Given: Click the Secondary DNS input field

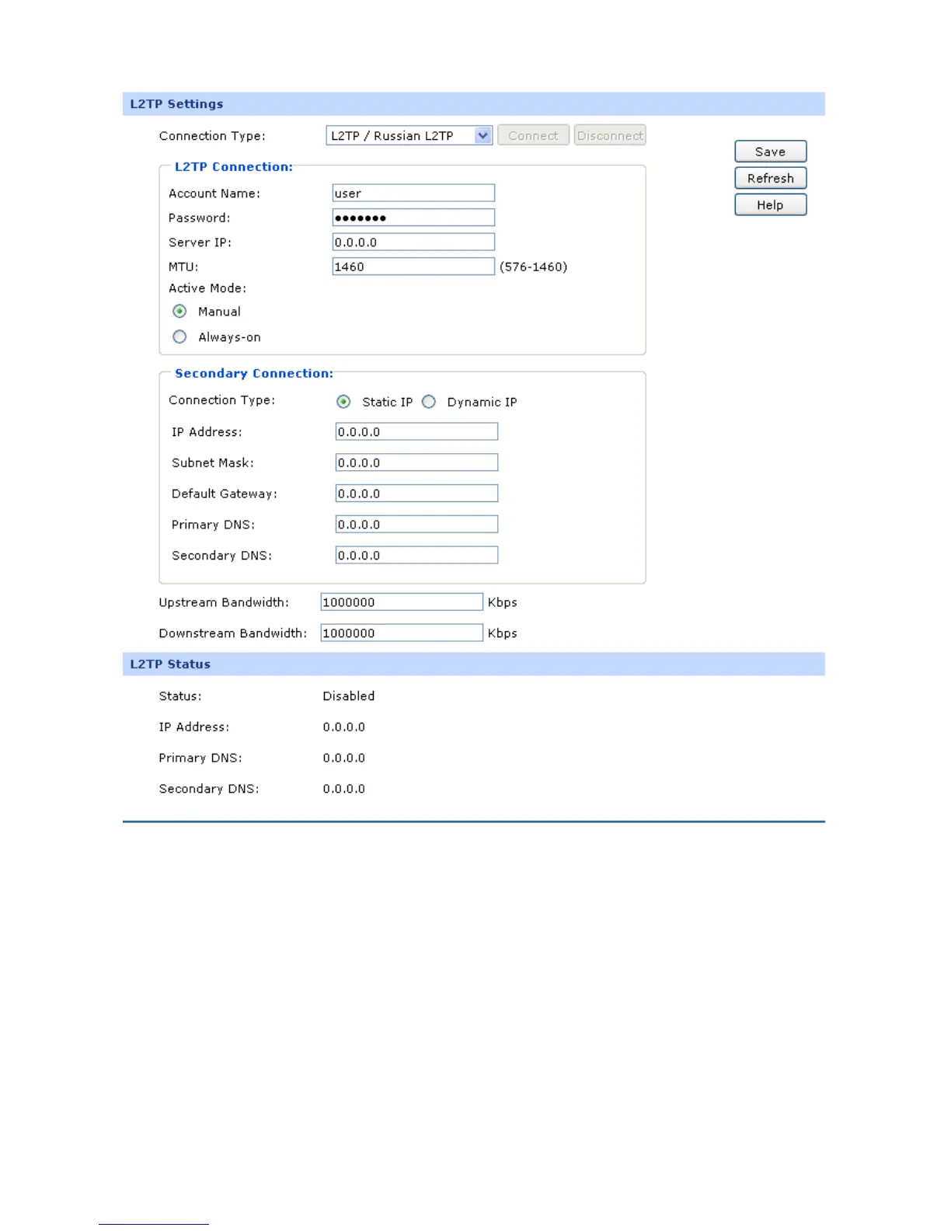Looking at the screenshot, I should click(416, 555).
